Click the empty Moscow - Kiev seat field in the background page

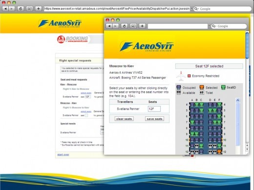[86, 115]
